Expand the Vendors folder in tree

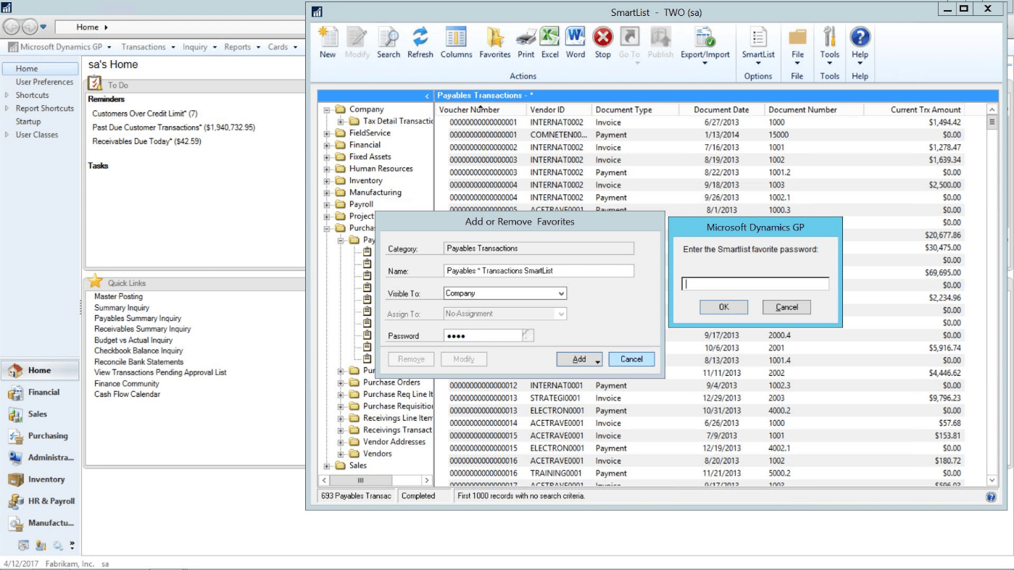[x=342, y=453]
